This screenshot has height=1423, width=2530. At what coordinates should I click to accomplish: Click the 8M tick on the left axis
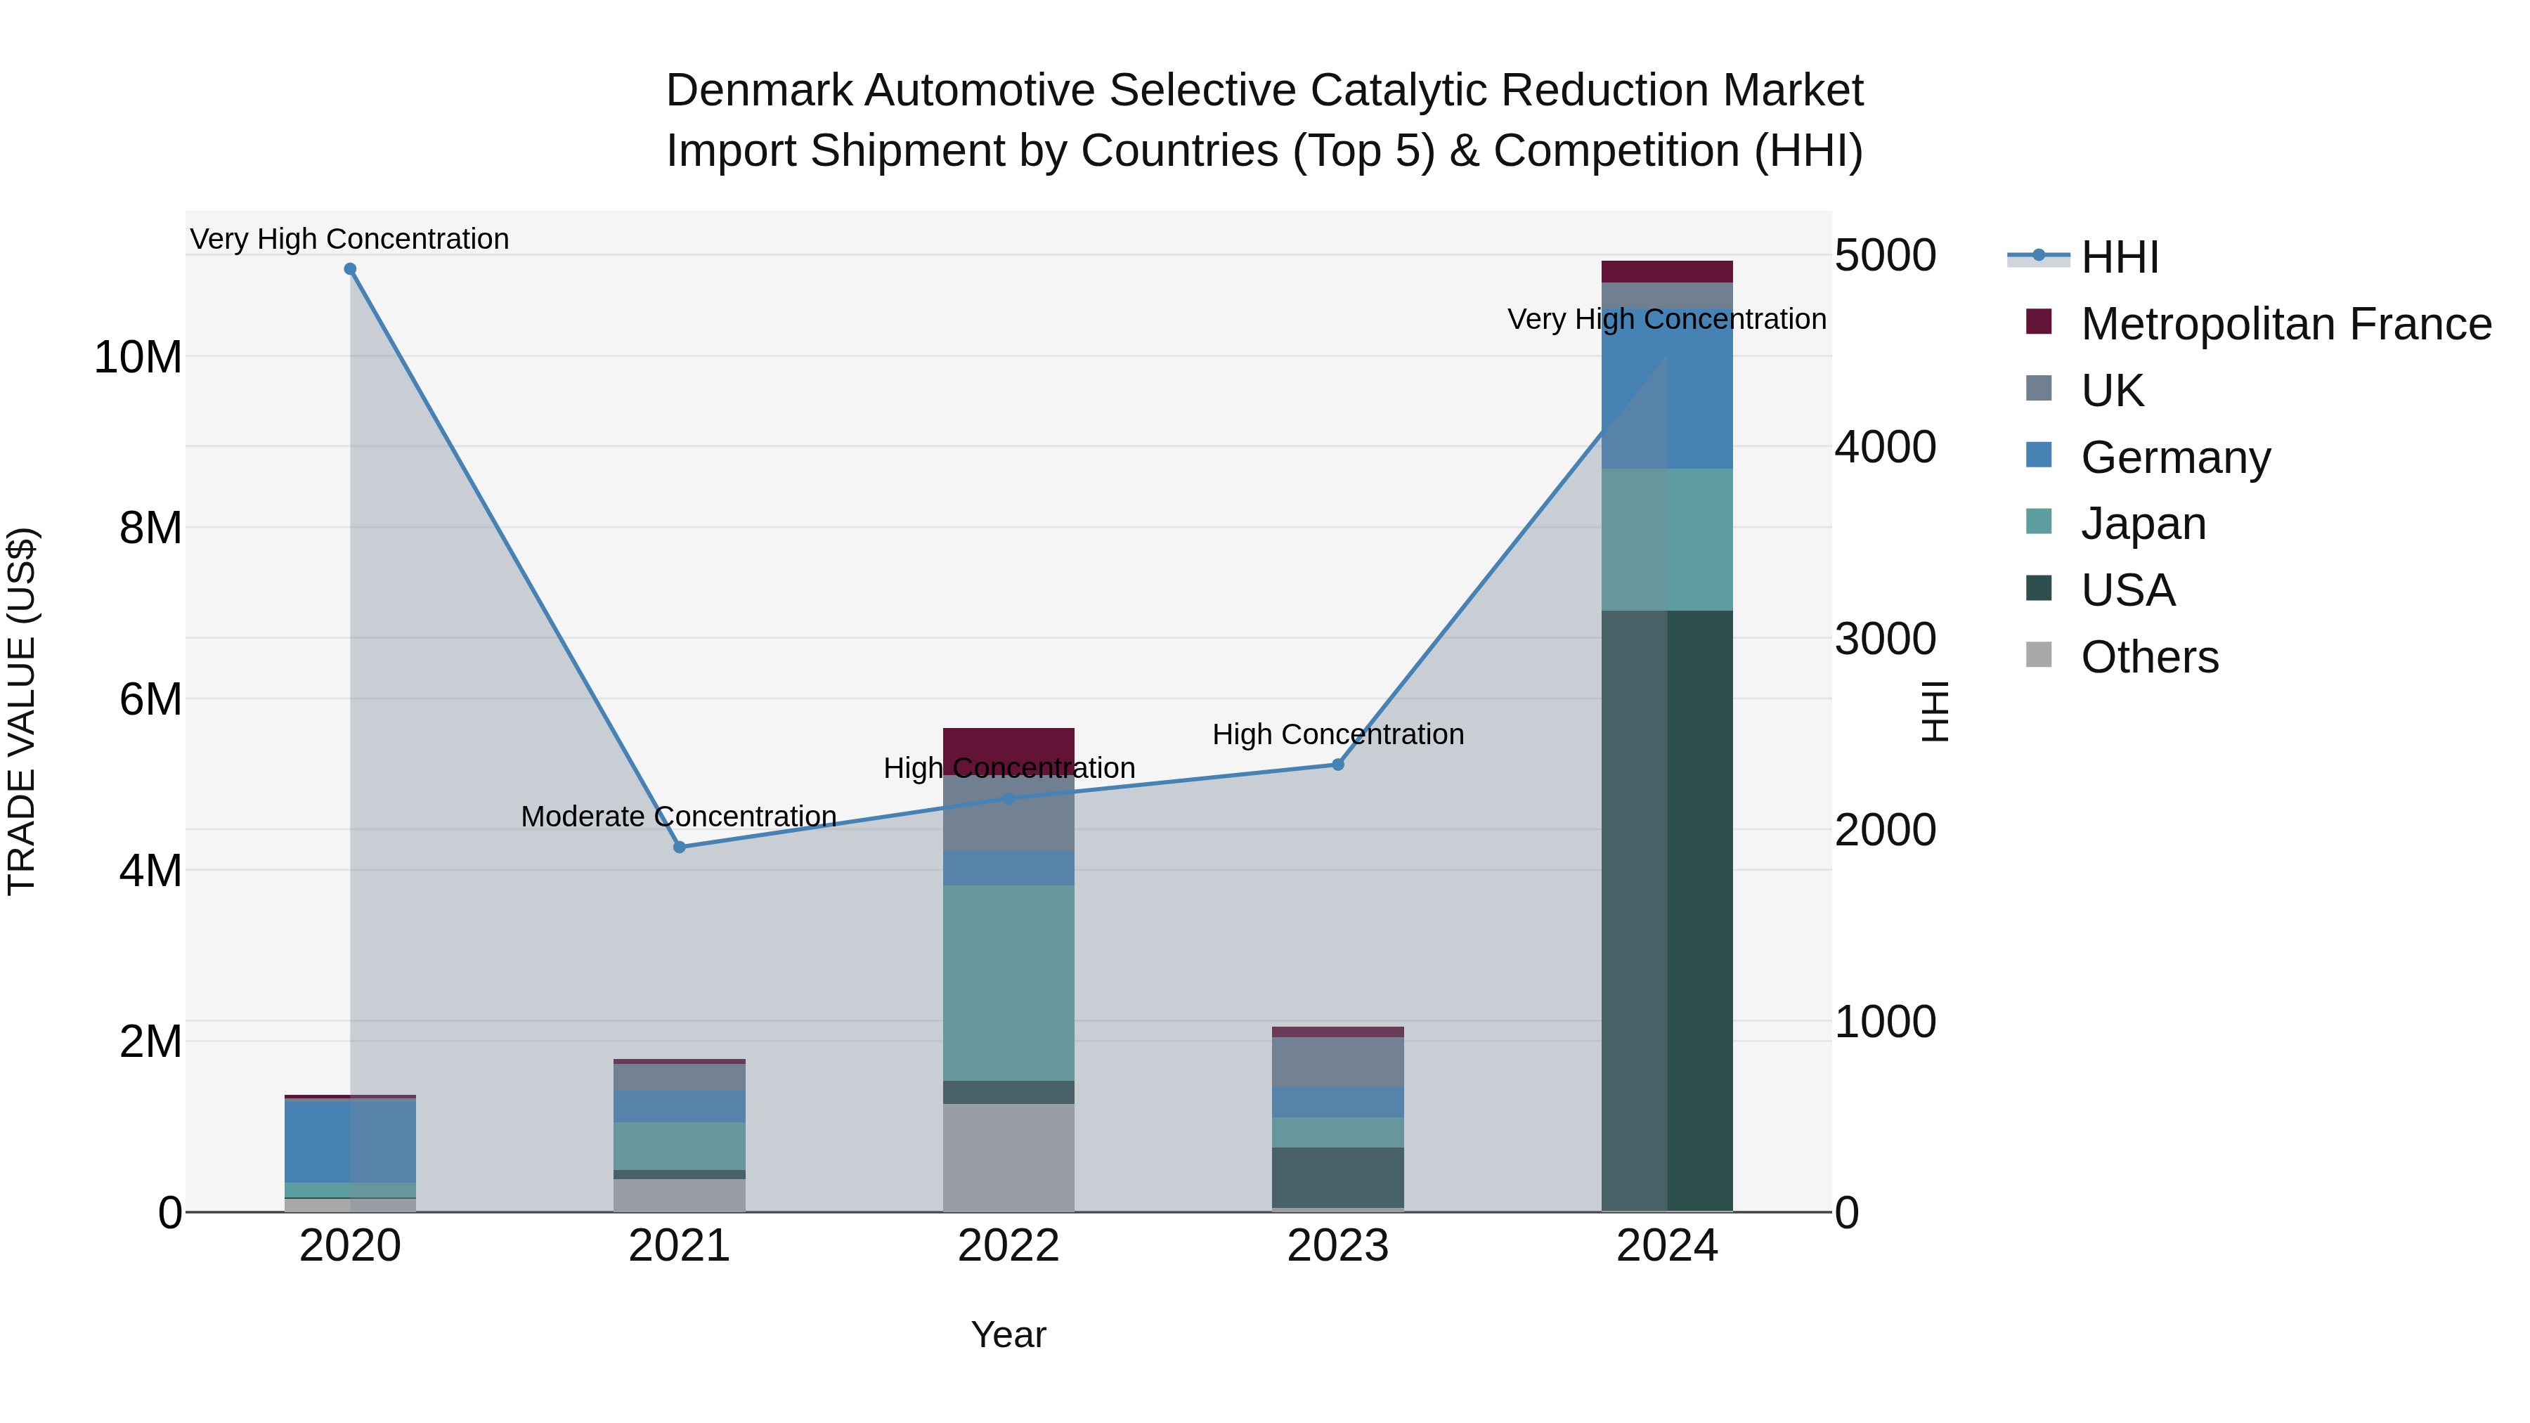pos(151,528)
